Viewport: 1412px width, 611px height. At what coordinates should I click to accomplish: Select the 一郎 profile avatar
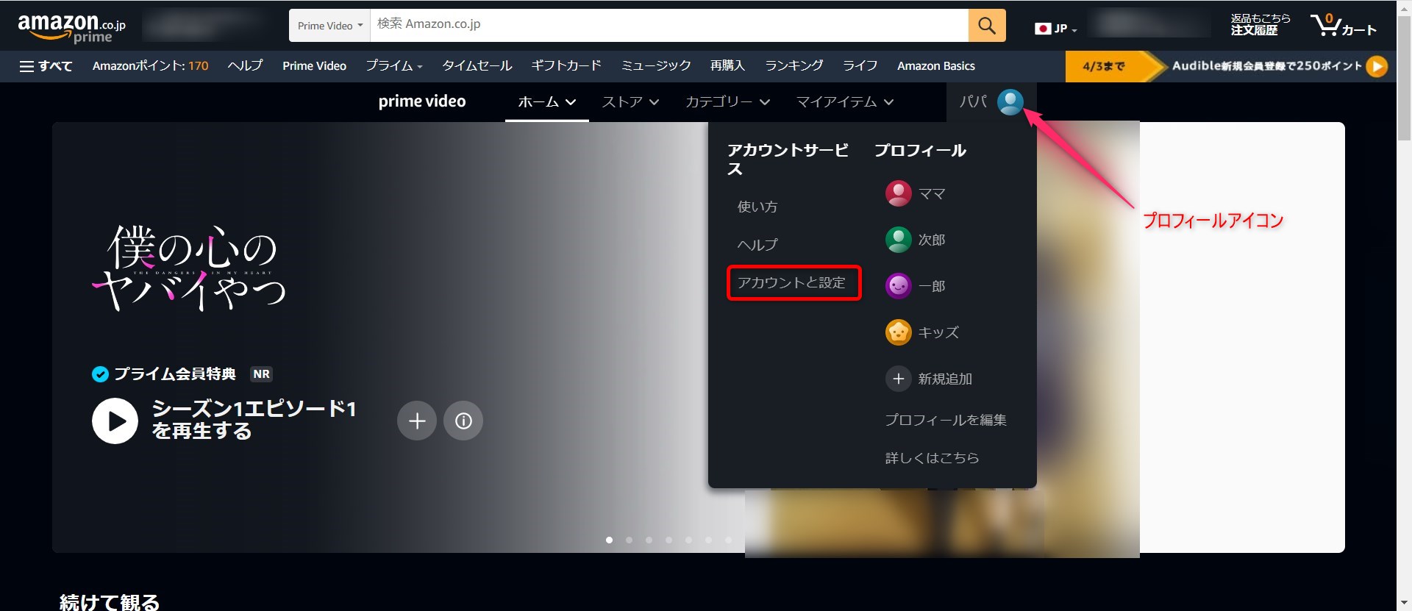(898, 285)
